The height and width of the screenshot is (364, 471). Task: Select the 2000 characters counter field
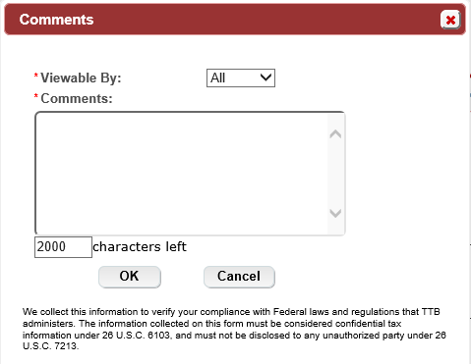(63, 247)
